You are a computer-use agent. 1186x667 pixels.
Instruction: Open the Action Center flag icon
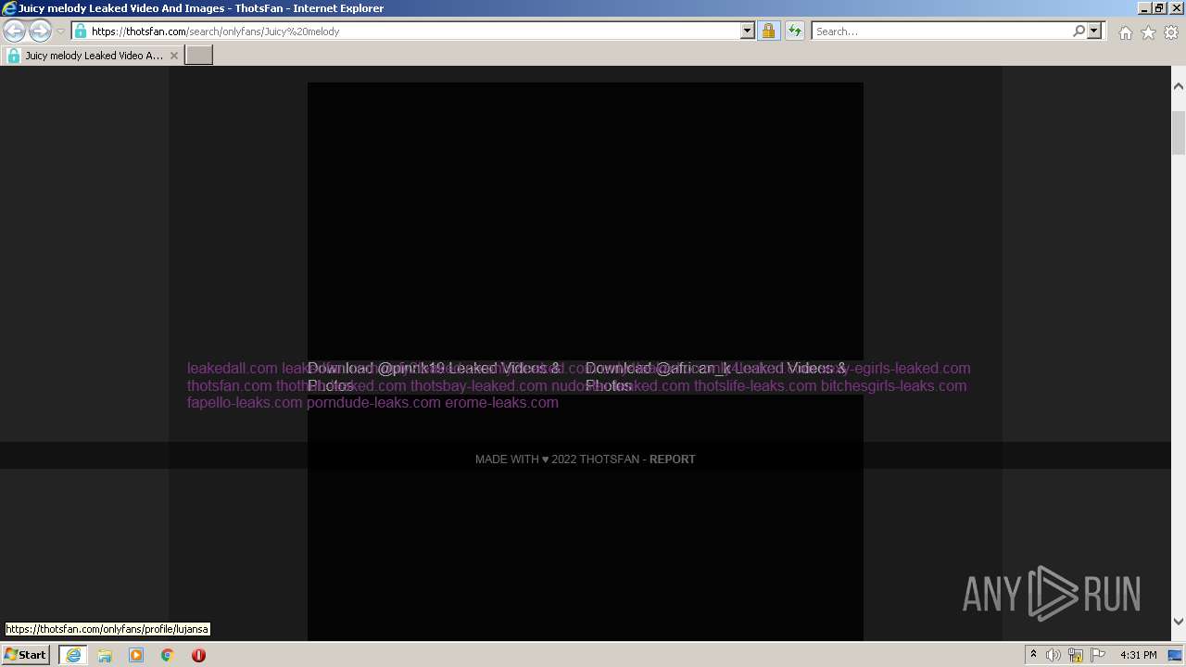point(1098,655)
